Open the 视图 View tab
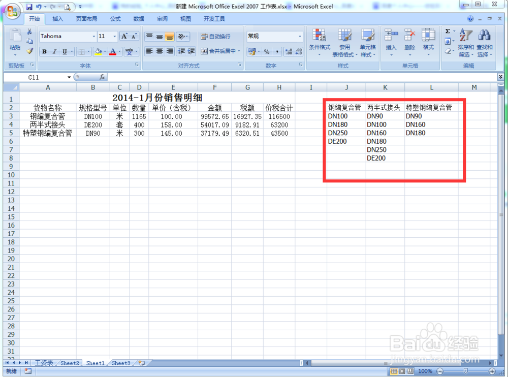Image resolution: width=508 pixels, height=377 pixels. click(185, 19)
